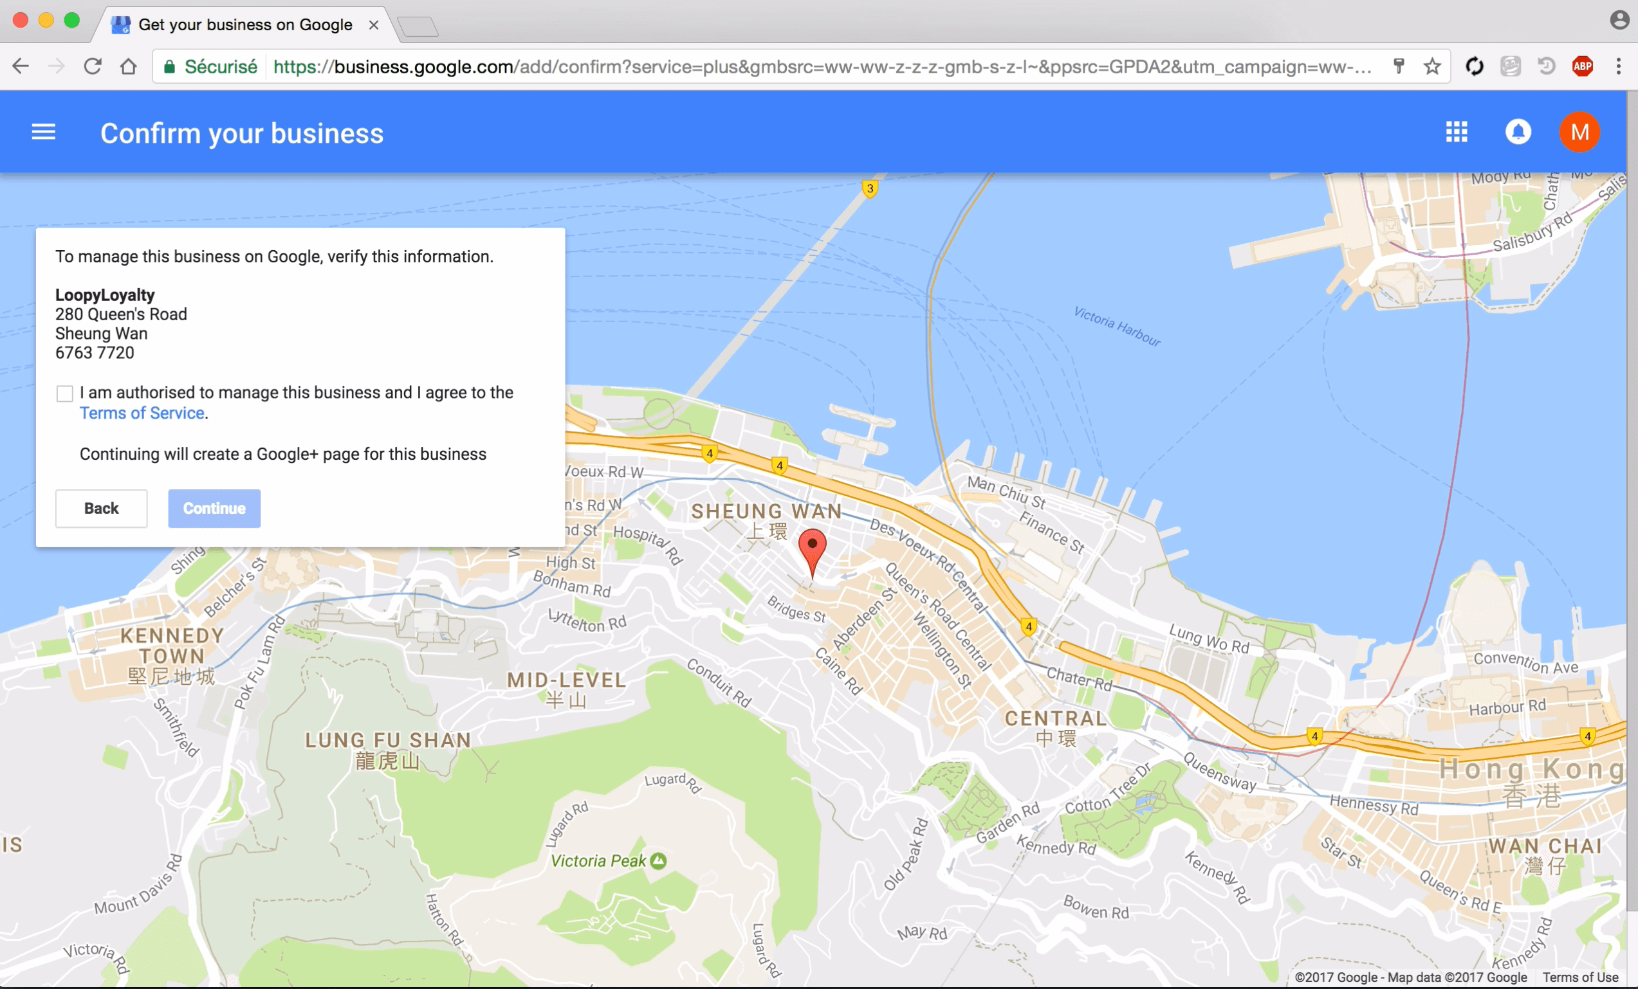Click the Victoria Peak label
The image size is (1638, 989).
click(598, 862)
